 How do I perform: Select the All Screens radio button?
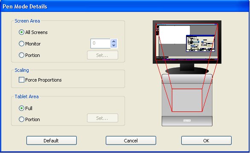[21, 32]
